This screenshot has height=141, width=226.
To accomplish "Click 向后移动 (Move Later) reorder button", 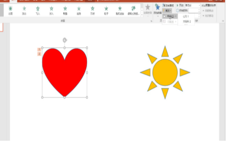I will coord(208,16).
